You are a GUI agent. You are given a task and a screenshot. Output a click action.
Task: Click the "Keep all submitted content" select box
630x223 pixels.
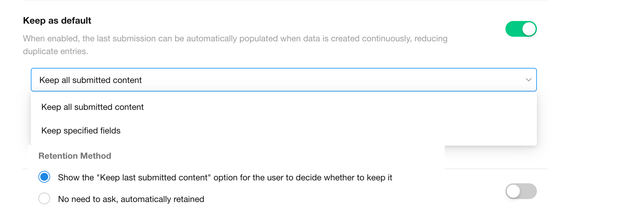262,80
